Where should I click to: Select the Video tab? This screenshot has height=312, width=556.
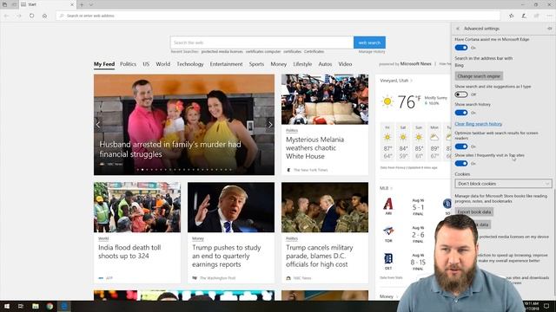click(x=345, y=64)
